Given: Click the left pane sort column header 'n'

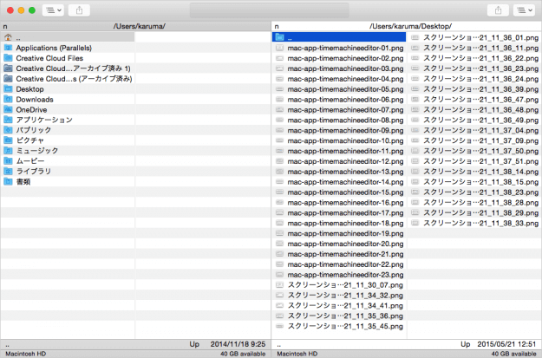Looking at the screenshot, I should point(5,27).
